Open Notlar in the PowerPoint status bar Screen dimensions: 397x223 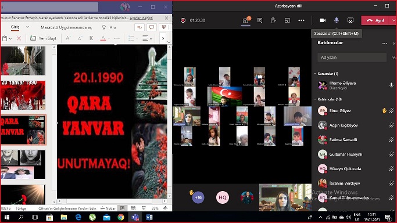108,208
